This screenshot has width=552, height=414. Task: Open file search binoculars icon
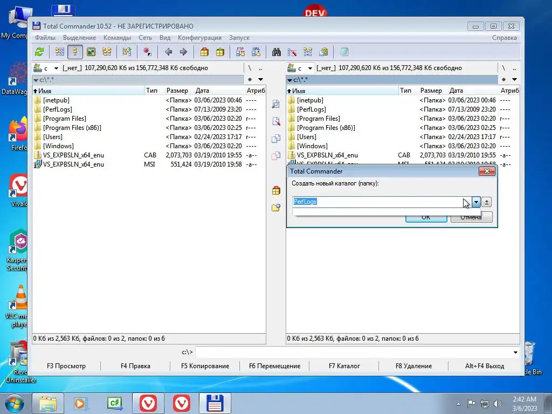tap(277, 52)
